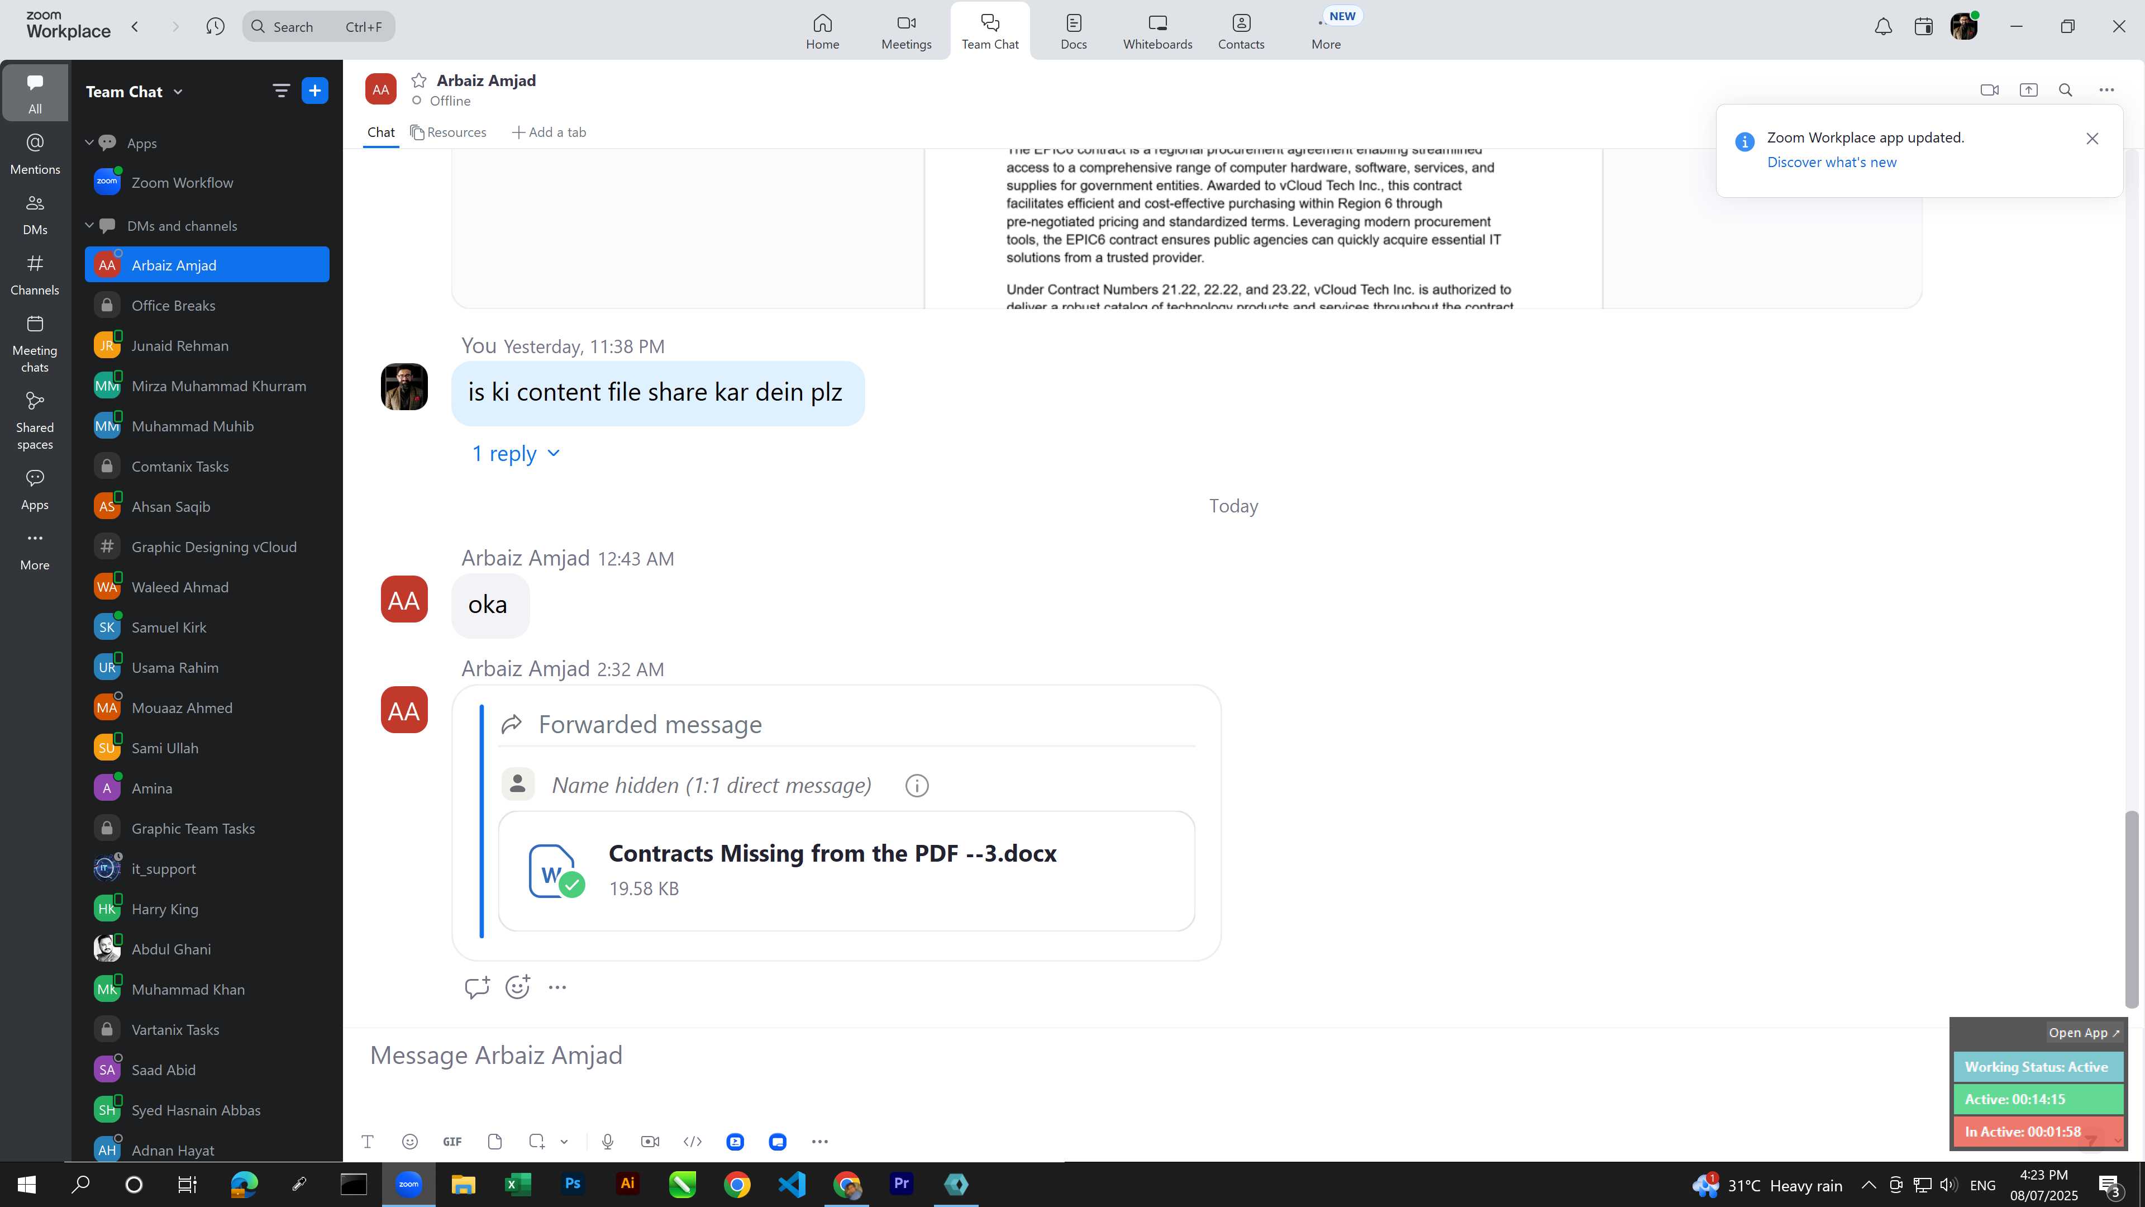2145x1207 pixels.
Task: Click the chat vertical scrollbar thumb
Action: (2131, 909)
